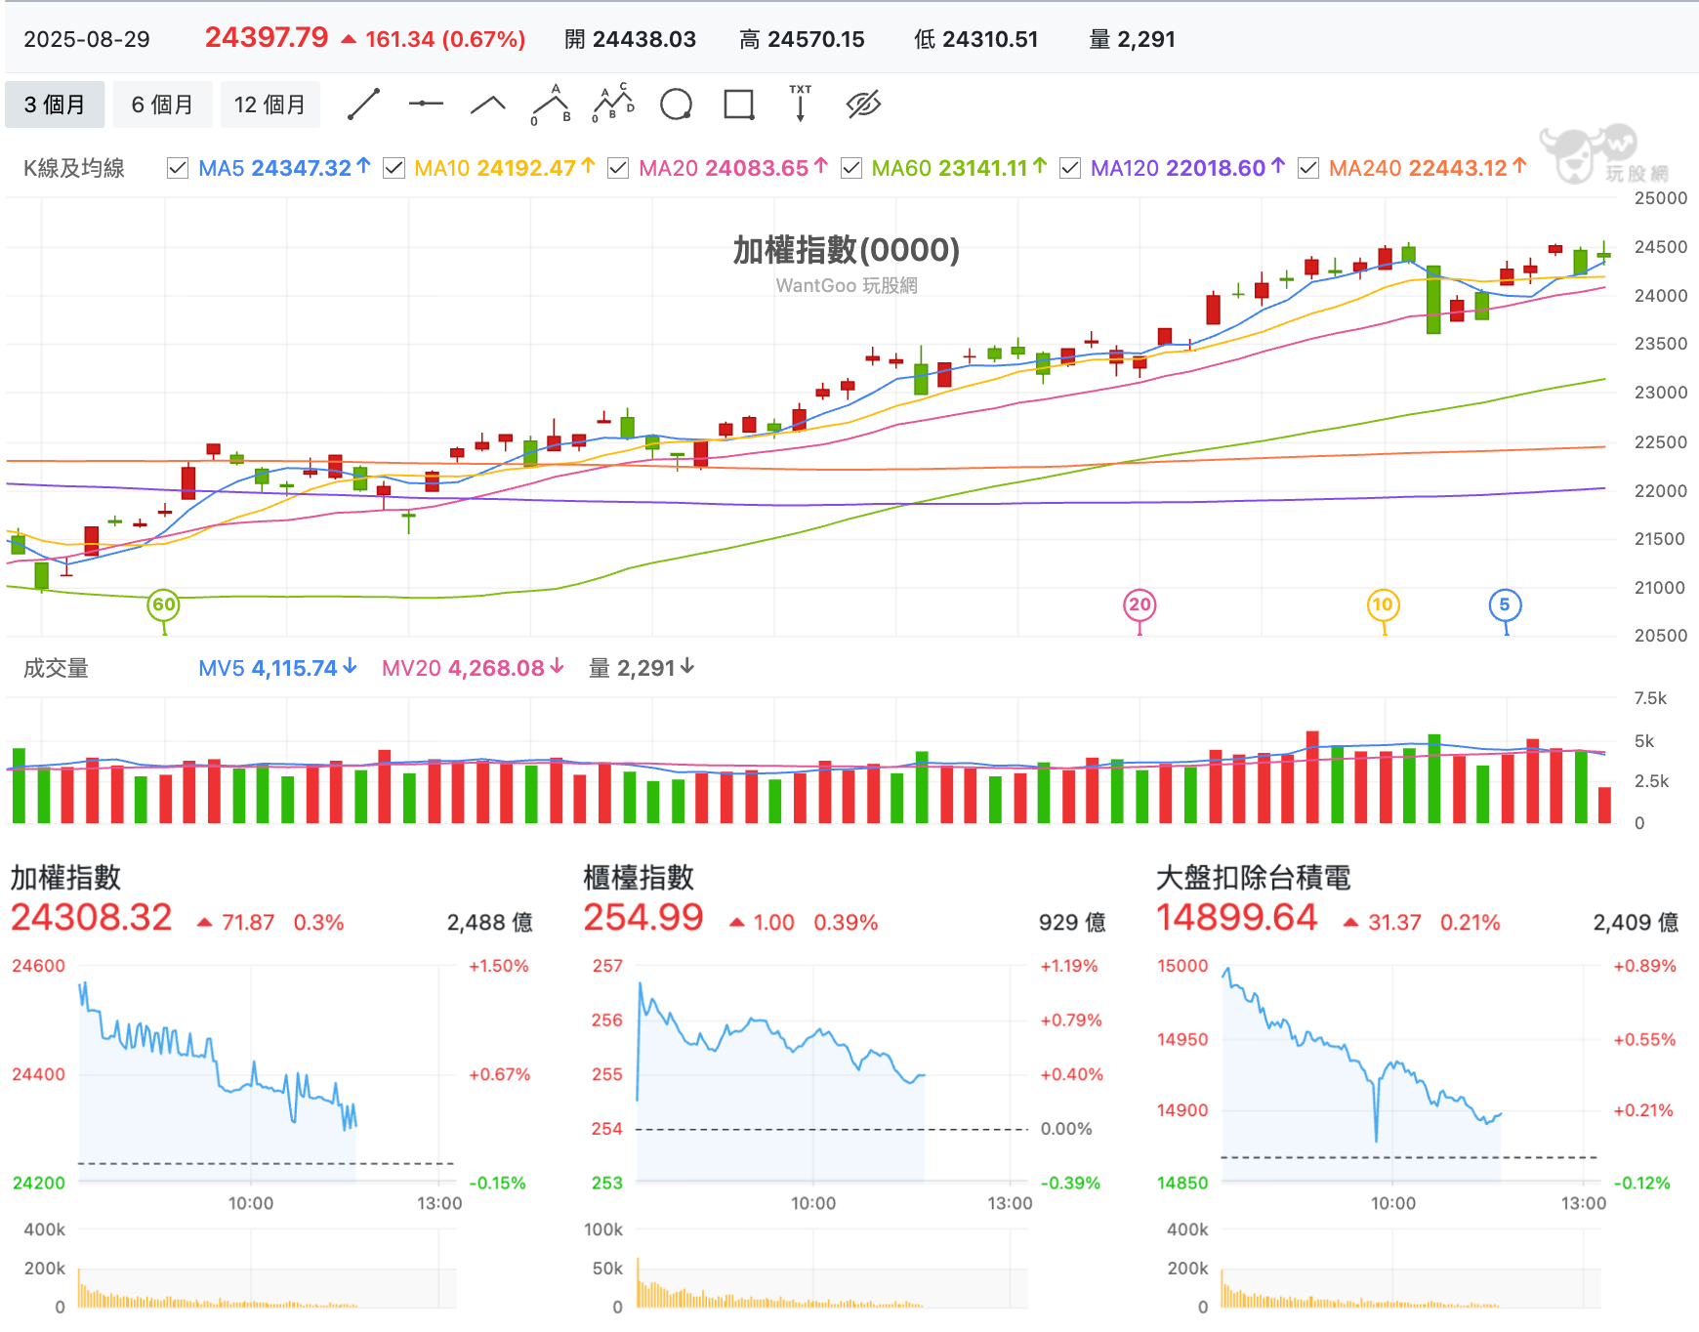The image size is (1699, 1332).
Task: Select the trend line drawing tool
Action: [363, 104]
